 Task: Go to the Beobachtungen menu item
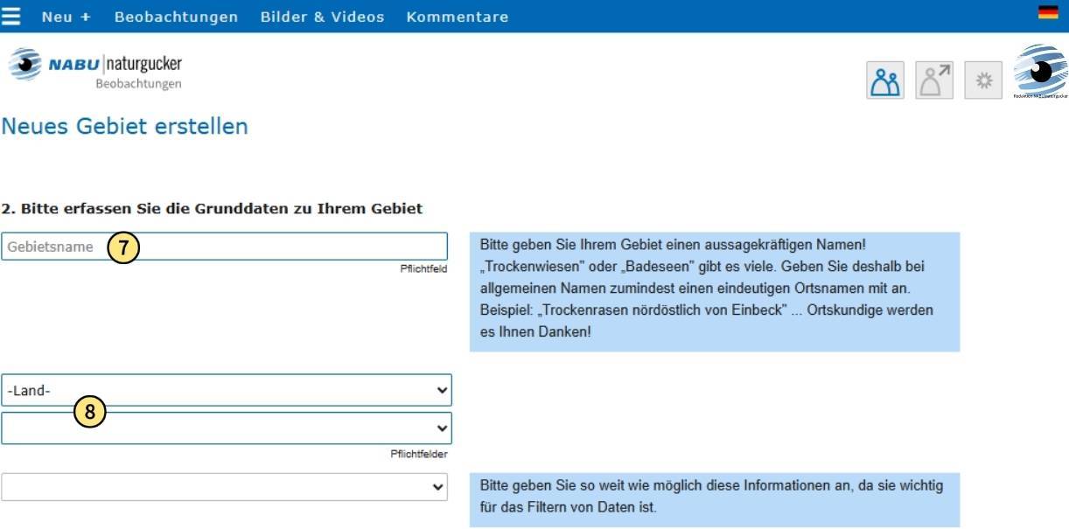(x=176, y=17)
